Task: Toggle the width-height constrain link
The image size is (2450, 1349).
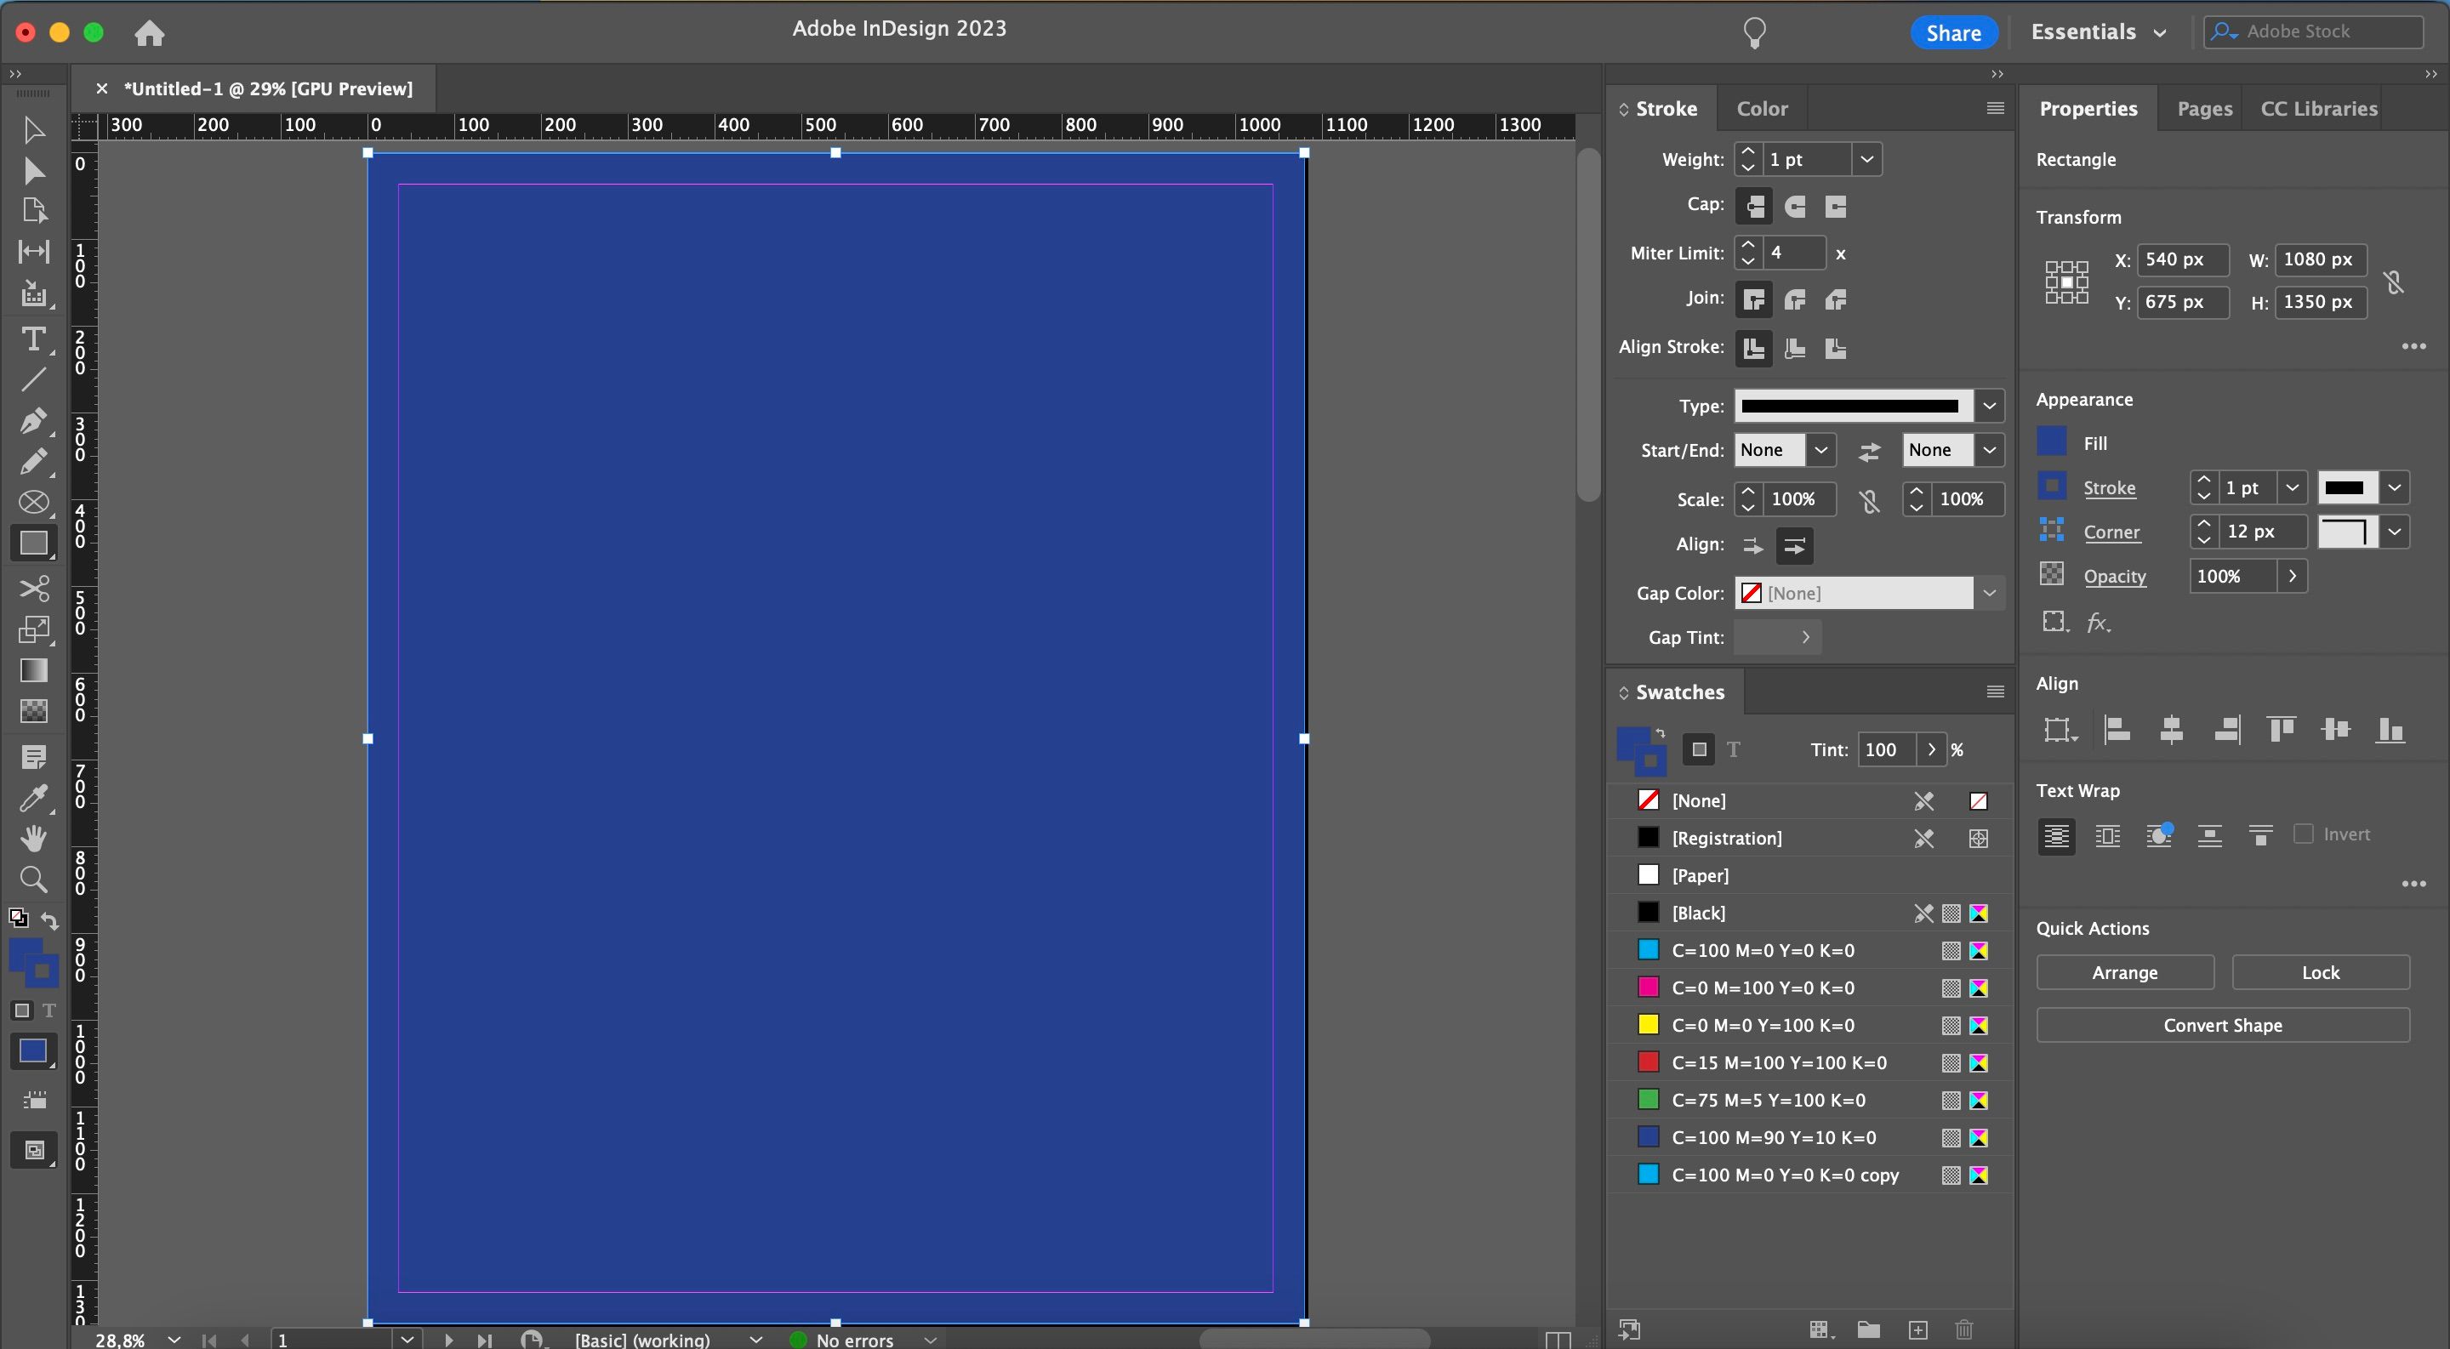Action: [2395, 282]
